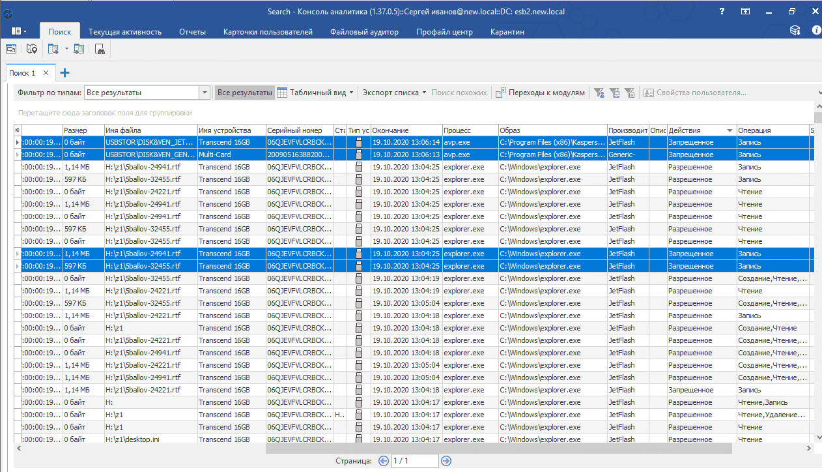Click the help question mark icon

pyautogui.click(x=722, y=12)
